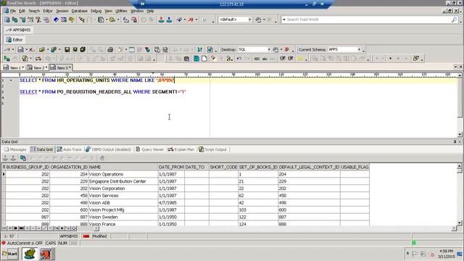Click the Open file folder icon in Editor toolbar
The height and width of the screenshot is (261, 464).
[x=42, y=49]
